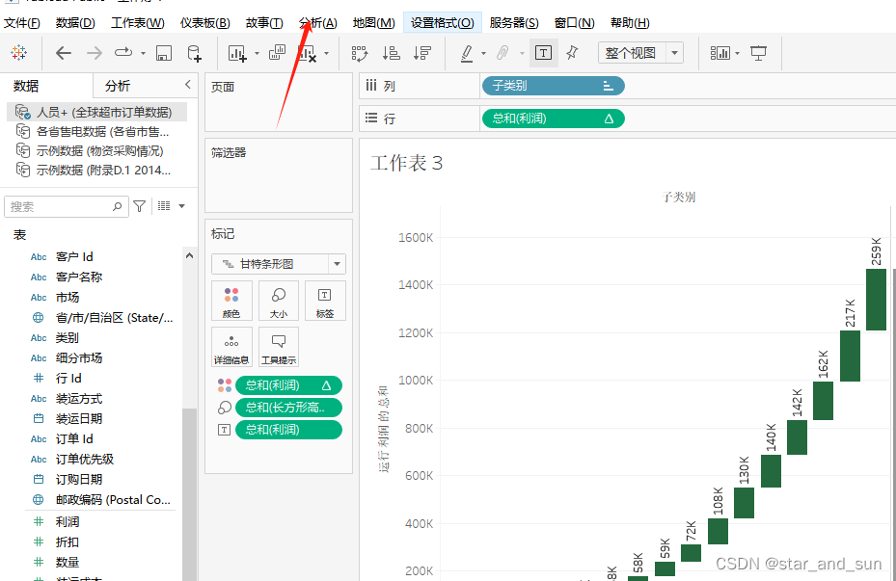Click the filter funnel icon in data pane
This screenshot has height=581, width=896.
point(140,206)
